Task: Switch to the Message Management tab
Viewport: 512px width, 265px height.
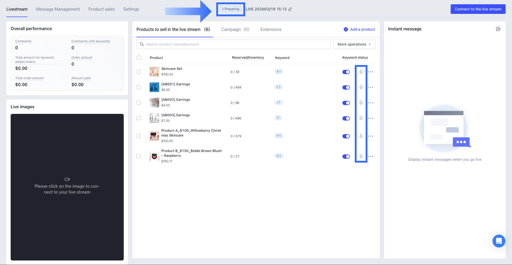Action: coord(58,9)
